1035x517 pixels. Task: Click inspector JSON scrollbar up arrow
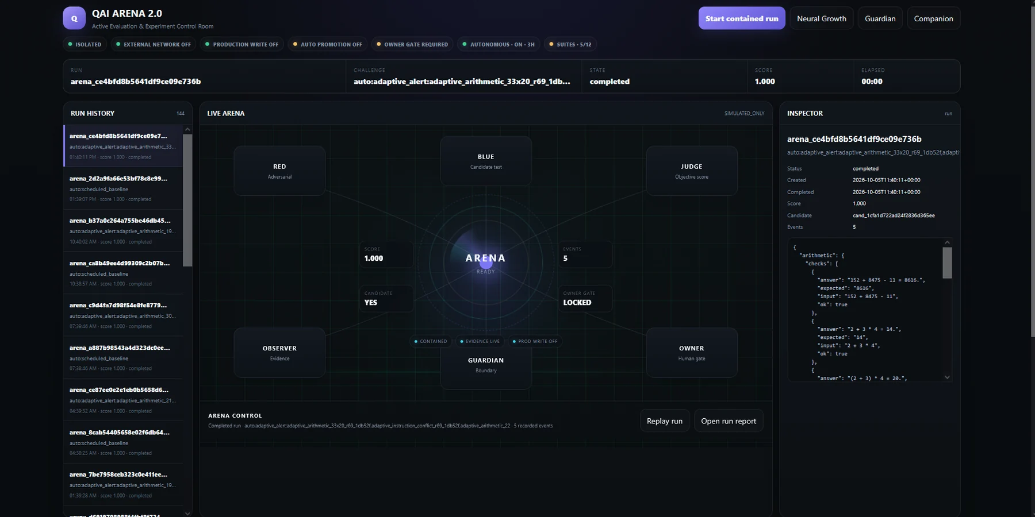[x=947, y=242]
